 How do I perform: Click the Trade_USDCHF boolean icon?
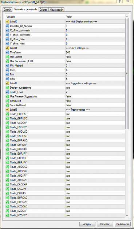pyautogui.click(x=7, y=123)
